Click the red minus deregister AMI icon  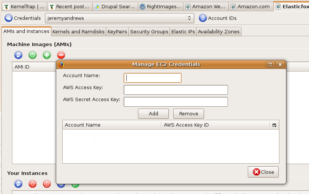61,55
